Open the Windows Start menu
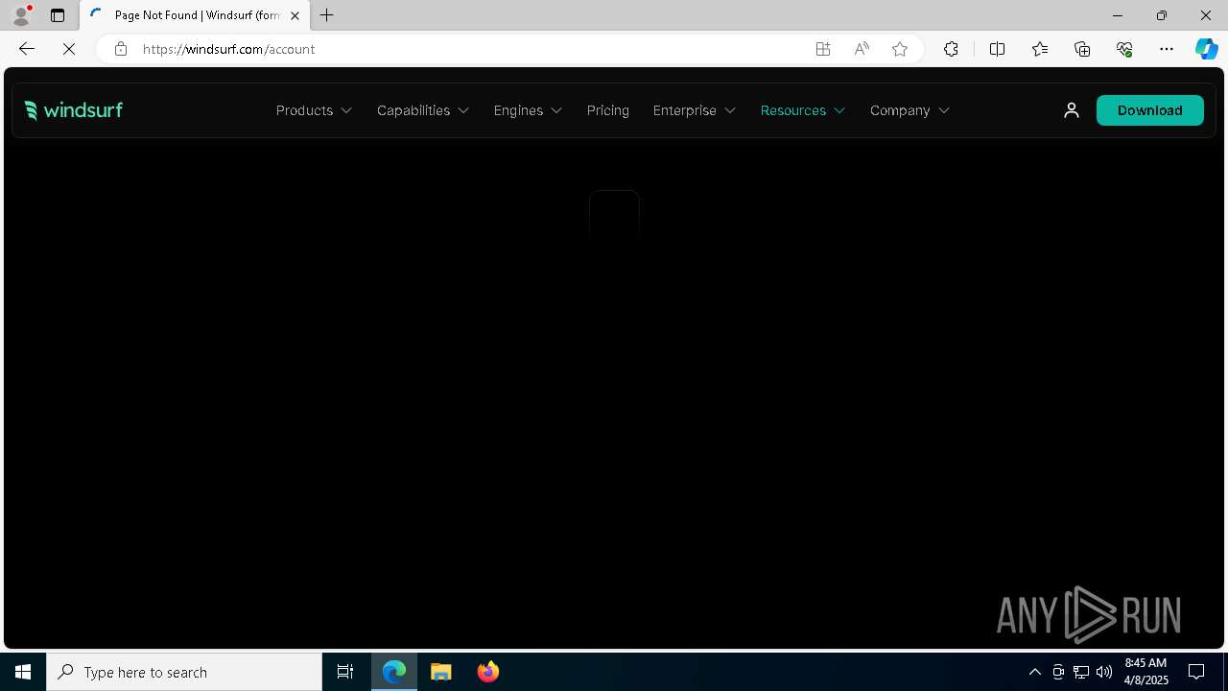Image resolution: width=1228 pixels, height=691 pixels. point(23,672)
